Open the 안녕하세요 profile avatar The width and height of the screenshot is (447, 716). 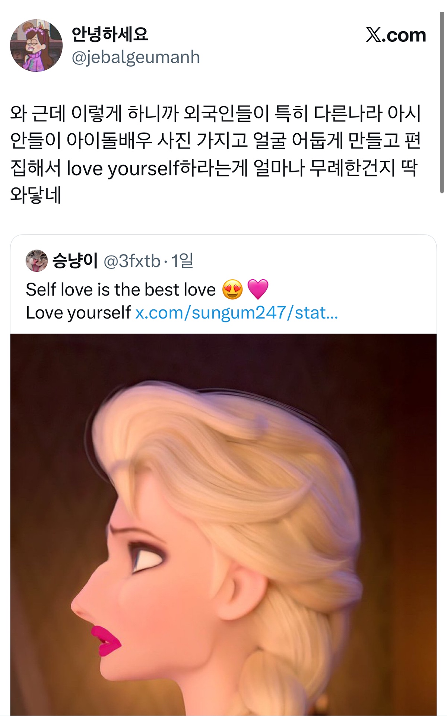(36, 45)
